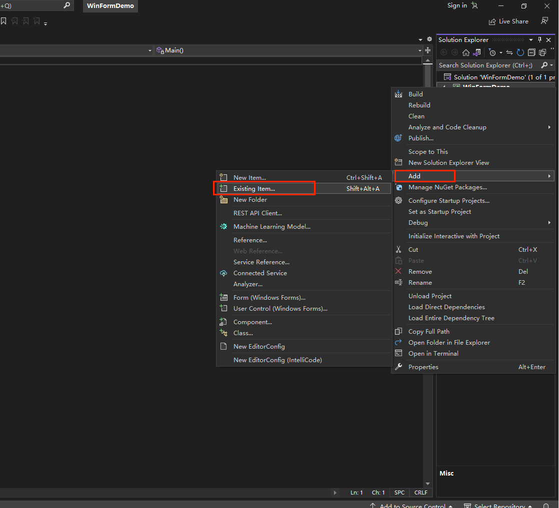This screenshot has width=559, height=508.
Task: Select Existing Item... from Add submenu
Action: point(254,189)
